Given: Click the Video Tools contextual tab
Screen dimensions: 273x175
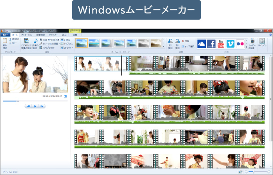Looking at the screenshot, I should (x=75, y=31).
